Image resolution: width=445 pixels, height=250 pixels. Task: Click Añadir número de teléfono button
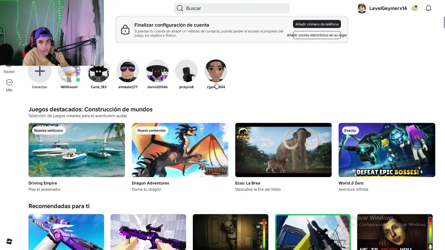317,24
